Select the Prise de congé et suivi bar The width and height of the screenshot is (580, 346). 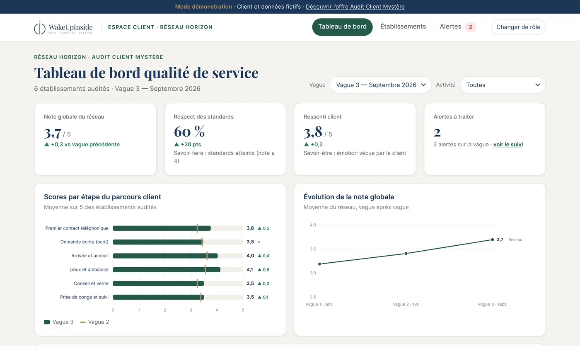(158, 297)
